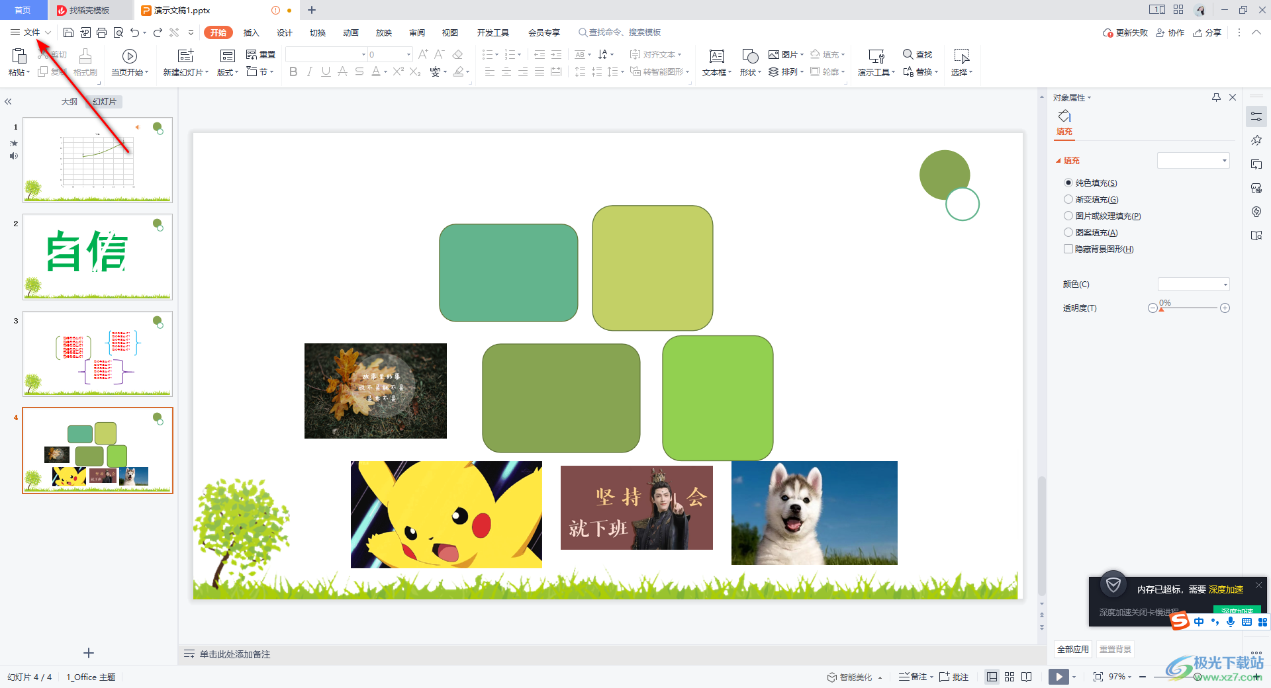Click the Apply to All (全部应用) button
Viewport: 1271px width, 688px height.
pyautogui.click(x=1072, y=650)
